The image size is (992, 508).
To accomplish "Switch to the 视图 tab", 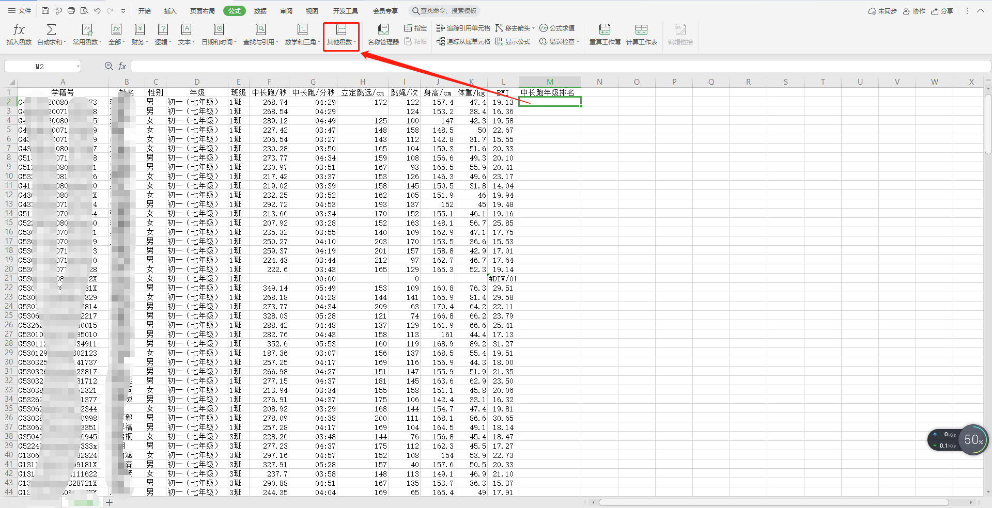I will coord(312,11).
